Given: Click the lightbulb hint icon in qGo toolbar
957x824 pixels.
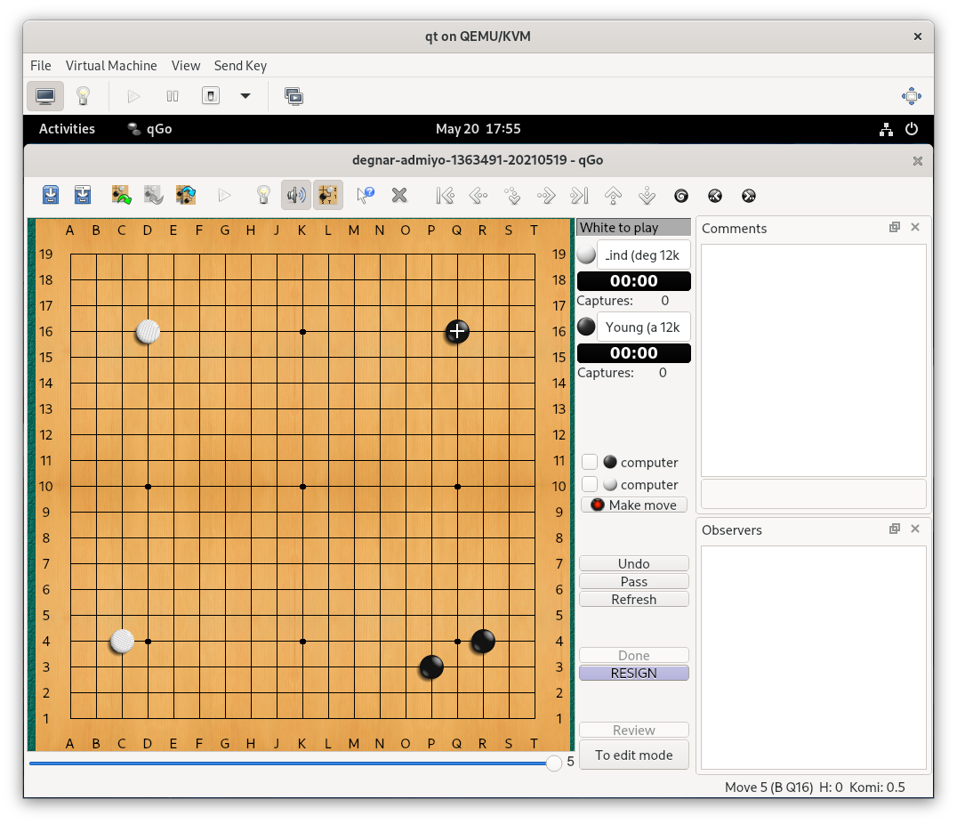Looking at the screenshot, I should point(263,195).
